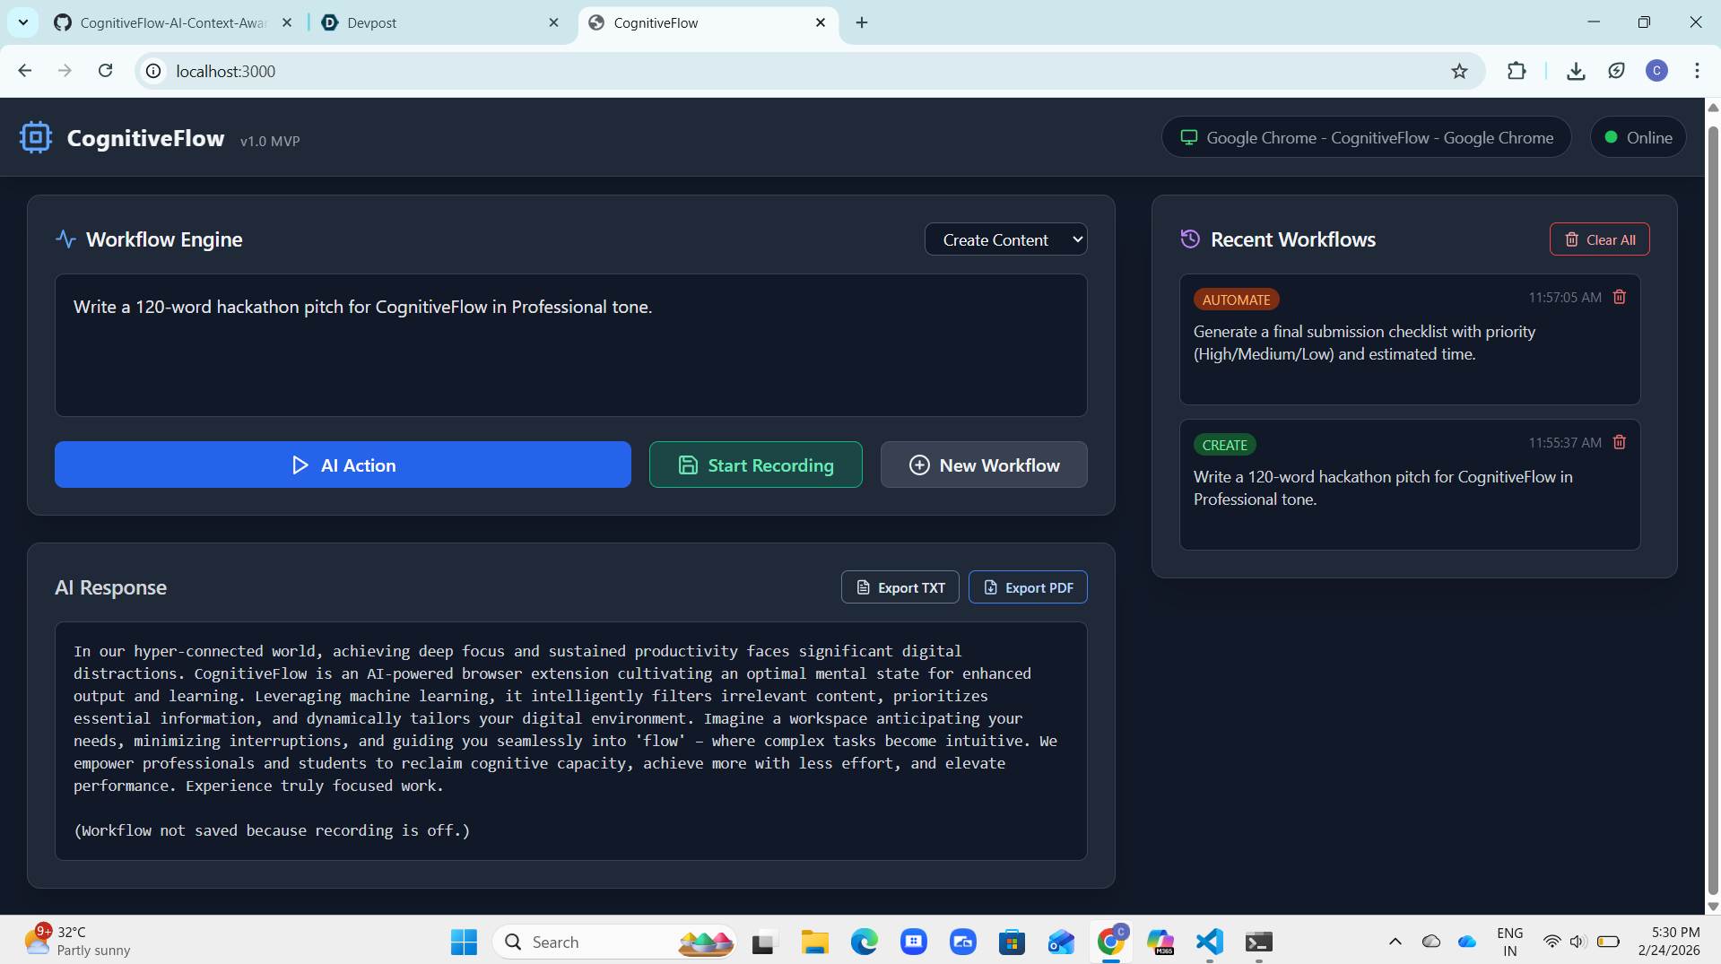Click Start Recording
The image size is (1721, 964).
756,465
